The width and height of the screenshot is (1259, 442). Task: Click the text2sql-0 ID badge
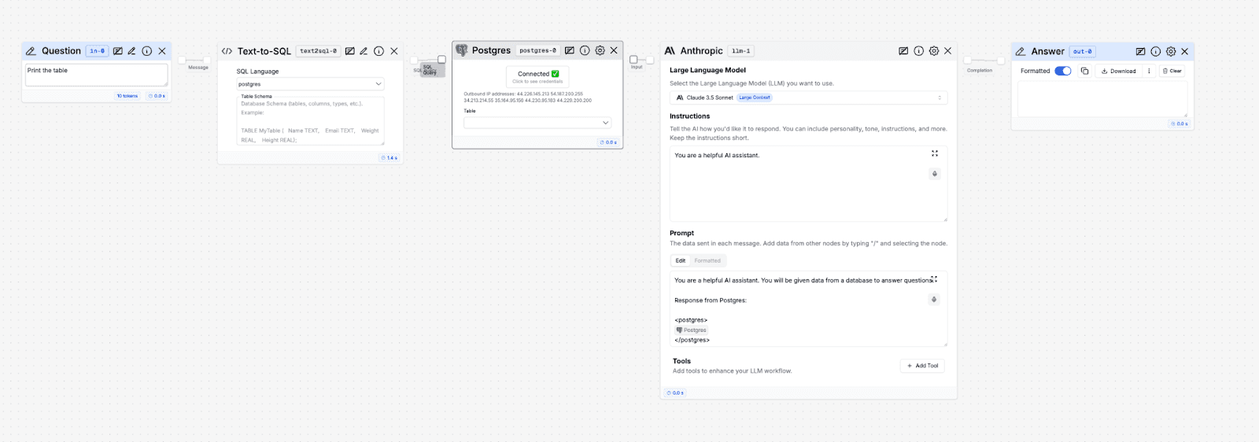point(319,51)
